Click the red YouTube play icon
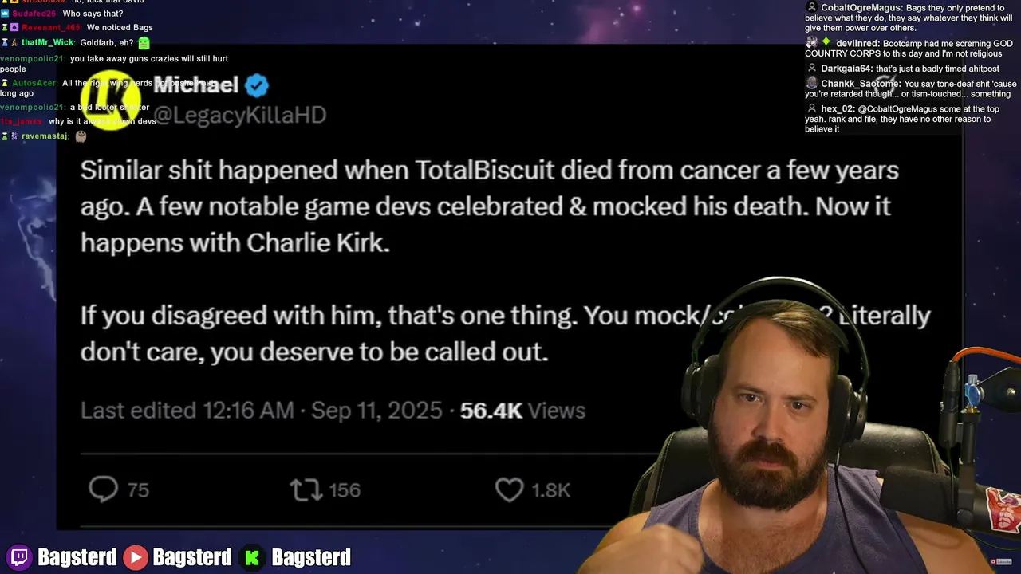The height and width of the screenshot is (574, 1021). click(x=135, y=556)
